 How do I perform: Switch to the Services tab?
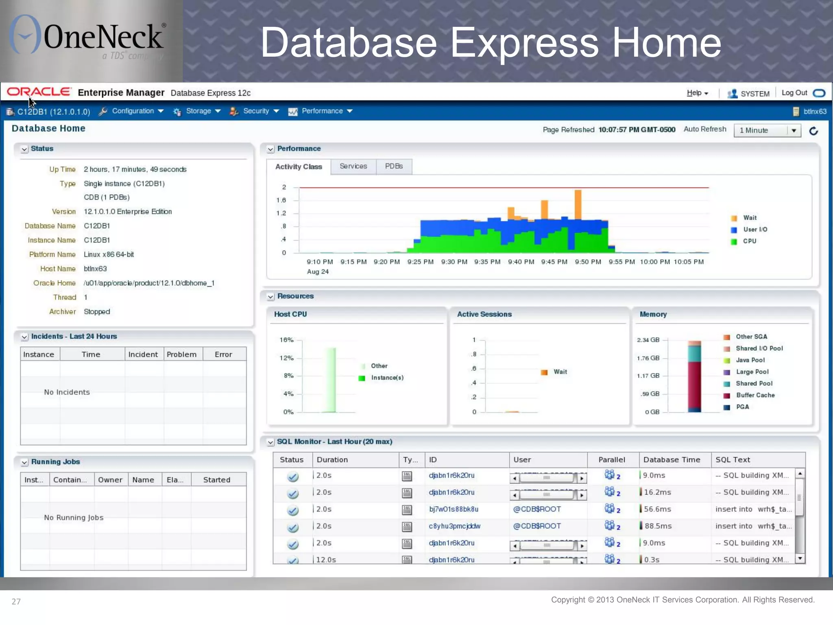(353, 166)
